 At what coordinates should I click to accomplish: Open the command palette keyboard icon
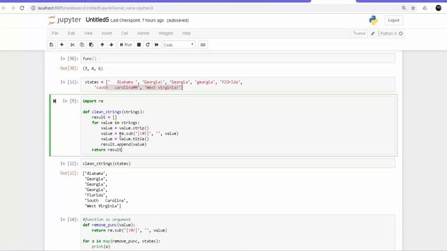click(x=203, y=45)
